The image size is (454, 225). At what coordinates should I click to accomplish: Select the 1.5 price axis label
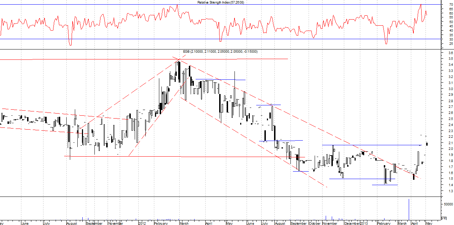pos(450,179)
